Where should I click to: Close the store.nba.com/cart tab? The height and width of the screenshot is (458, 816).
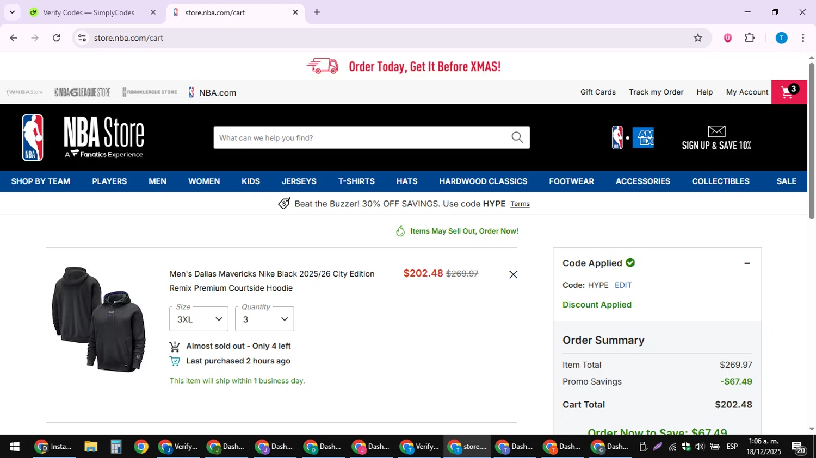point(295,12)
